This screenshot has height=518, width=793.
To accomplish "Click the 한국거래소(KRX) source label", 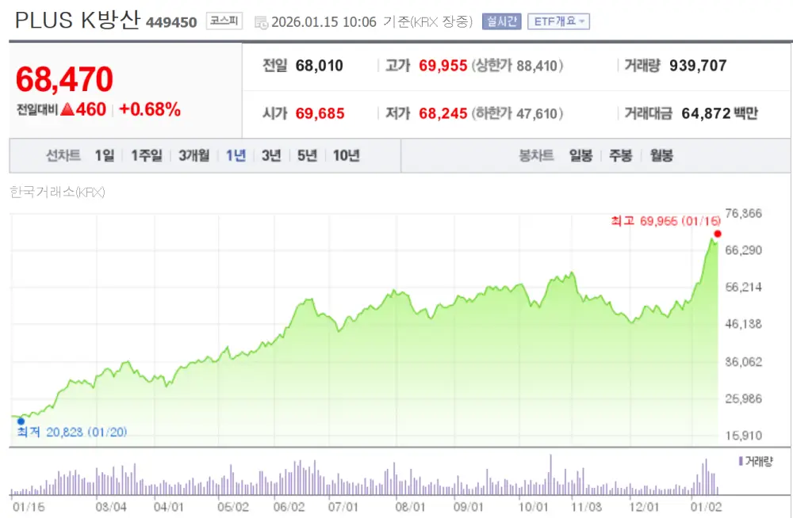I will [x=58, y=192].
